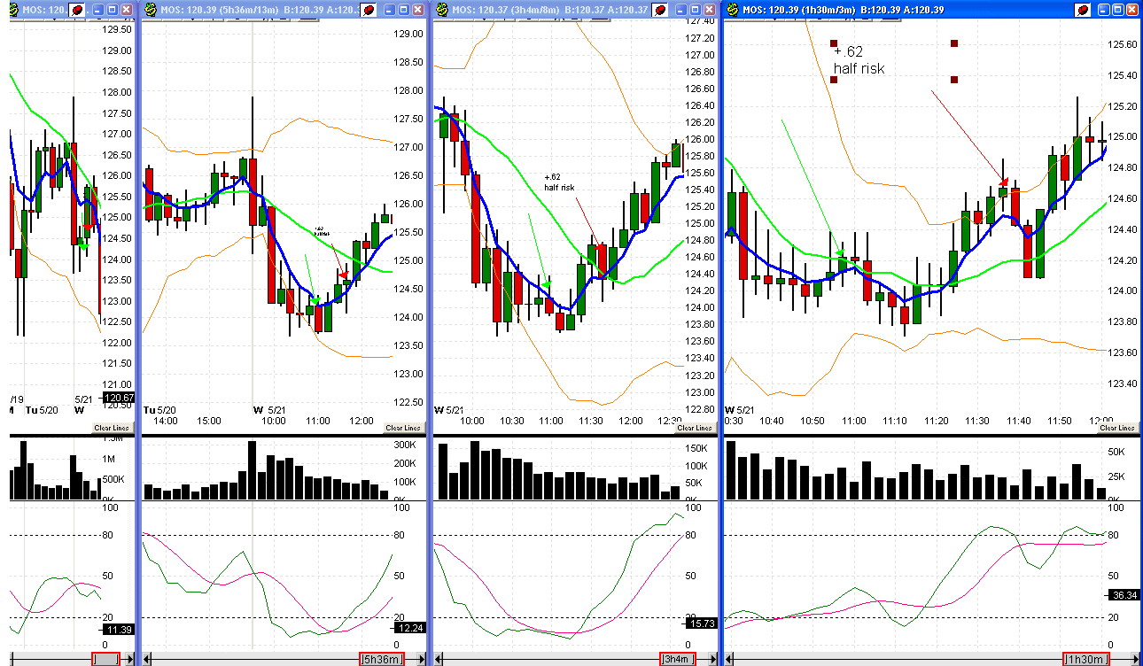Screen dimensions: 1143x666
Task: Select the 3h4m timeframe label at the bottom
Action: pyautogui.click(x=677, y=659)
